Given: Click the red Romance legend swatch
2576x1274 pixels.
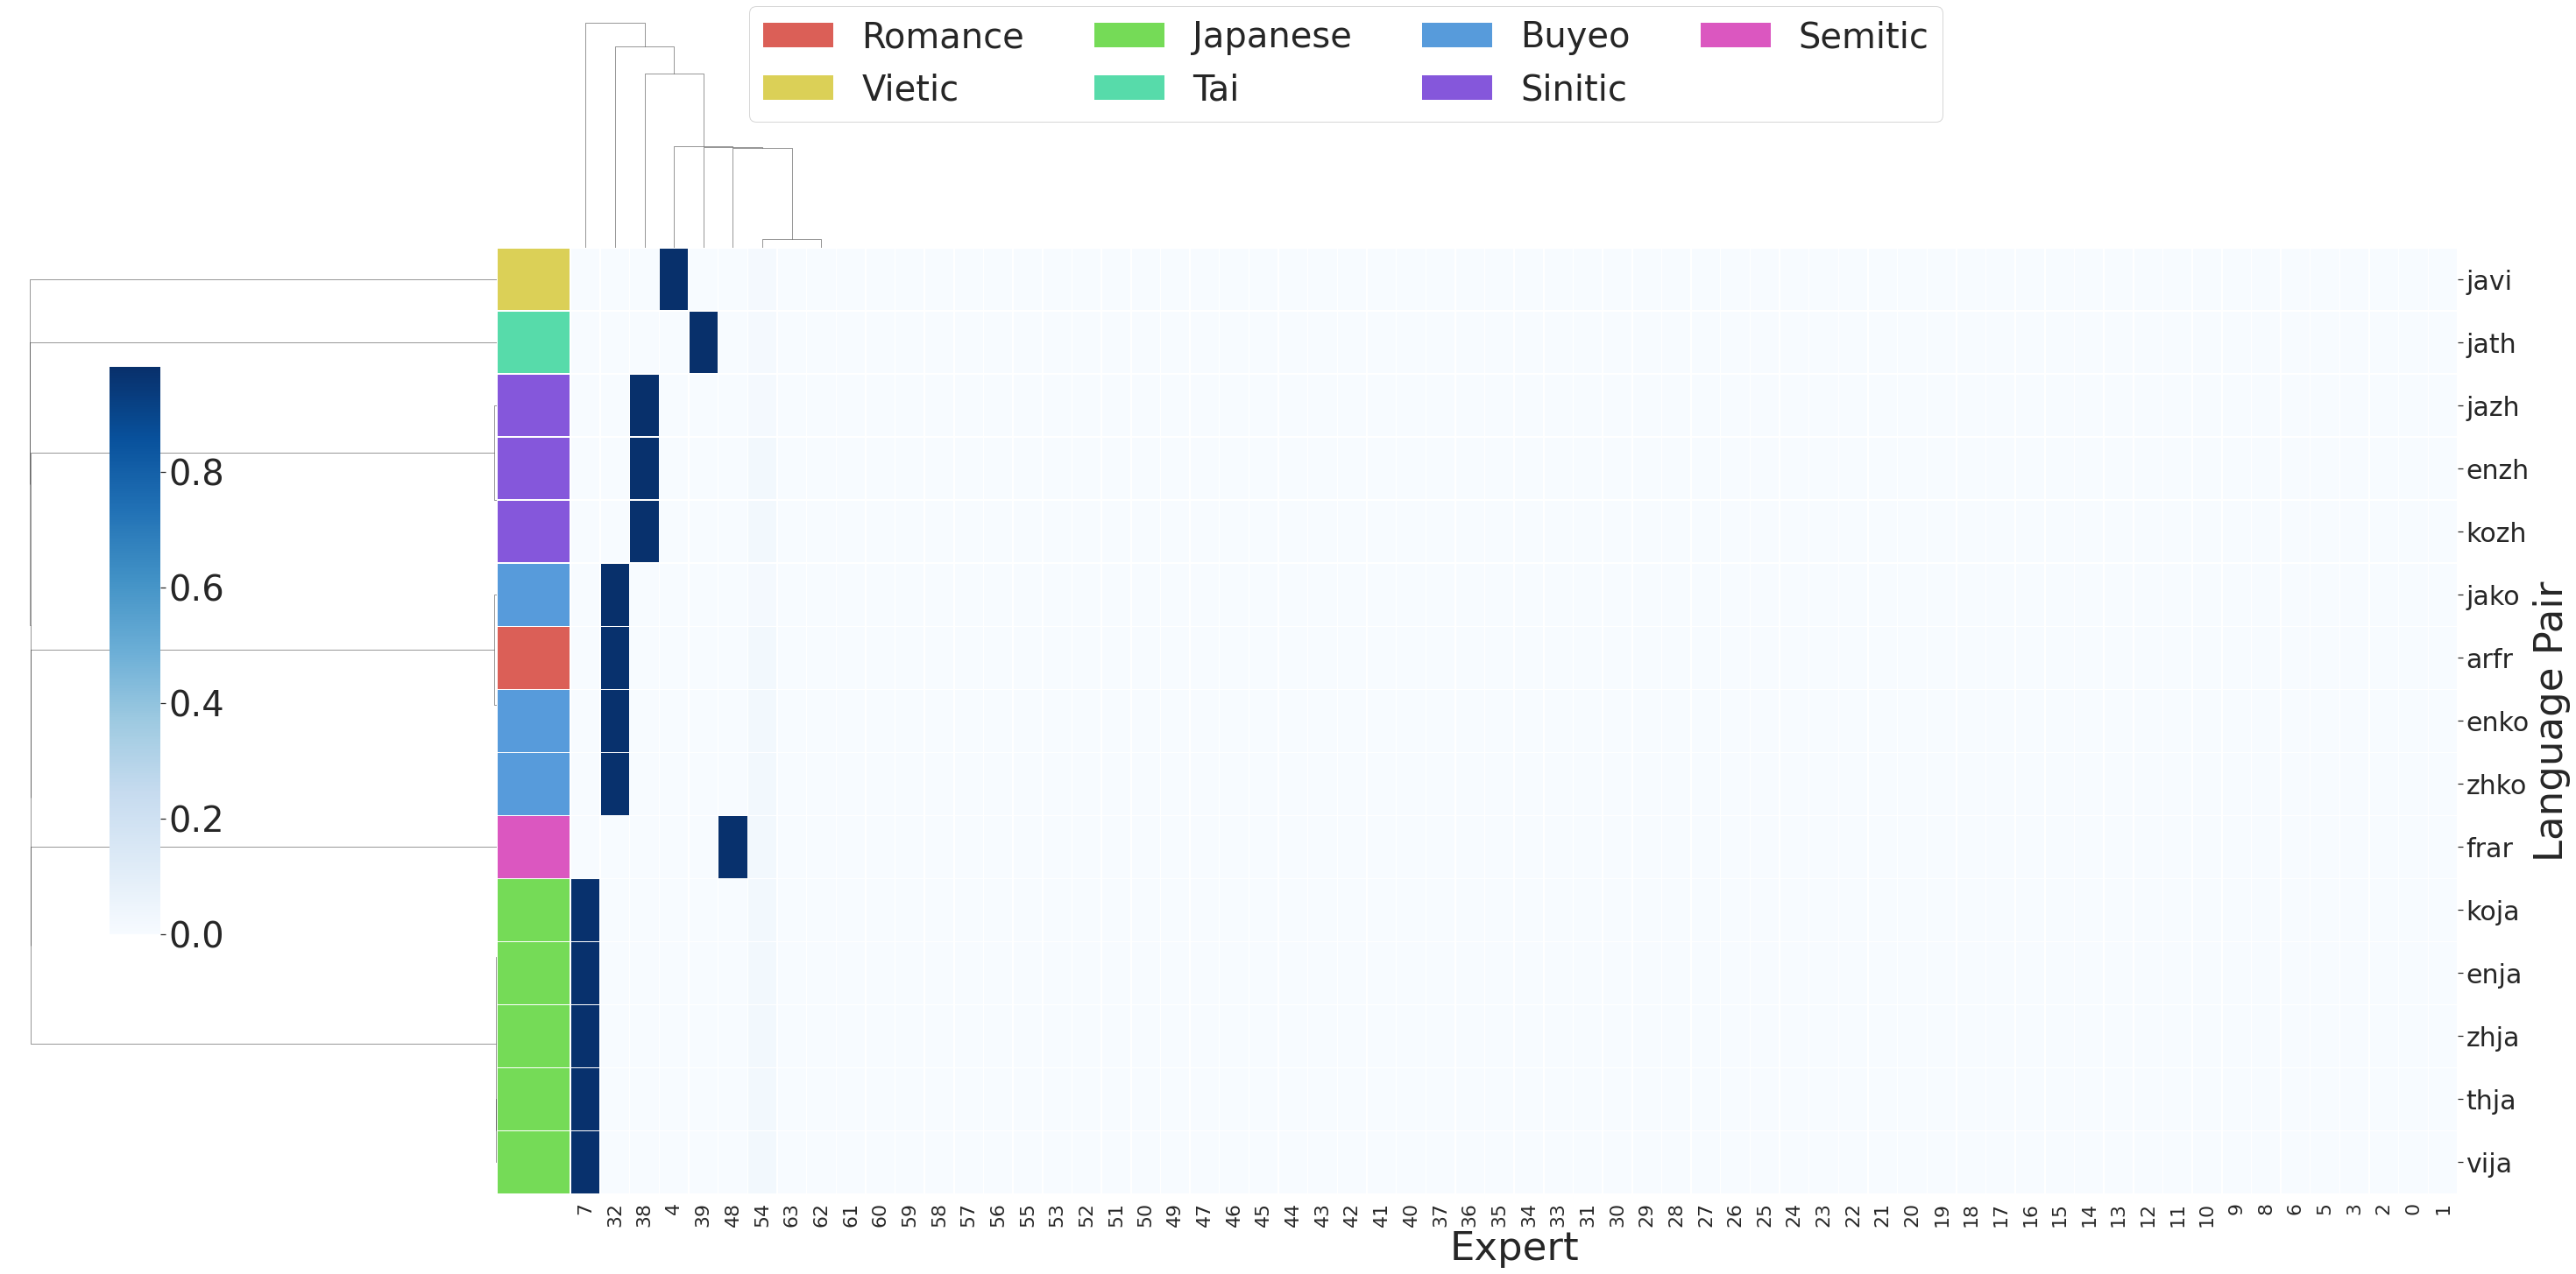Looking at the screenshot, I should (x=797, y=36).
